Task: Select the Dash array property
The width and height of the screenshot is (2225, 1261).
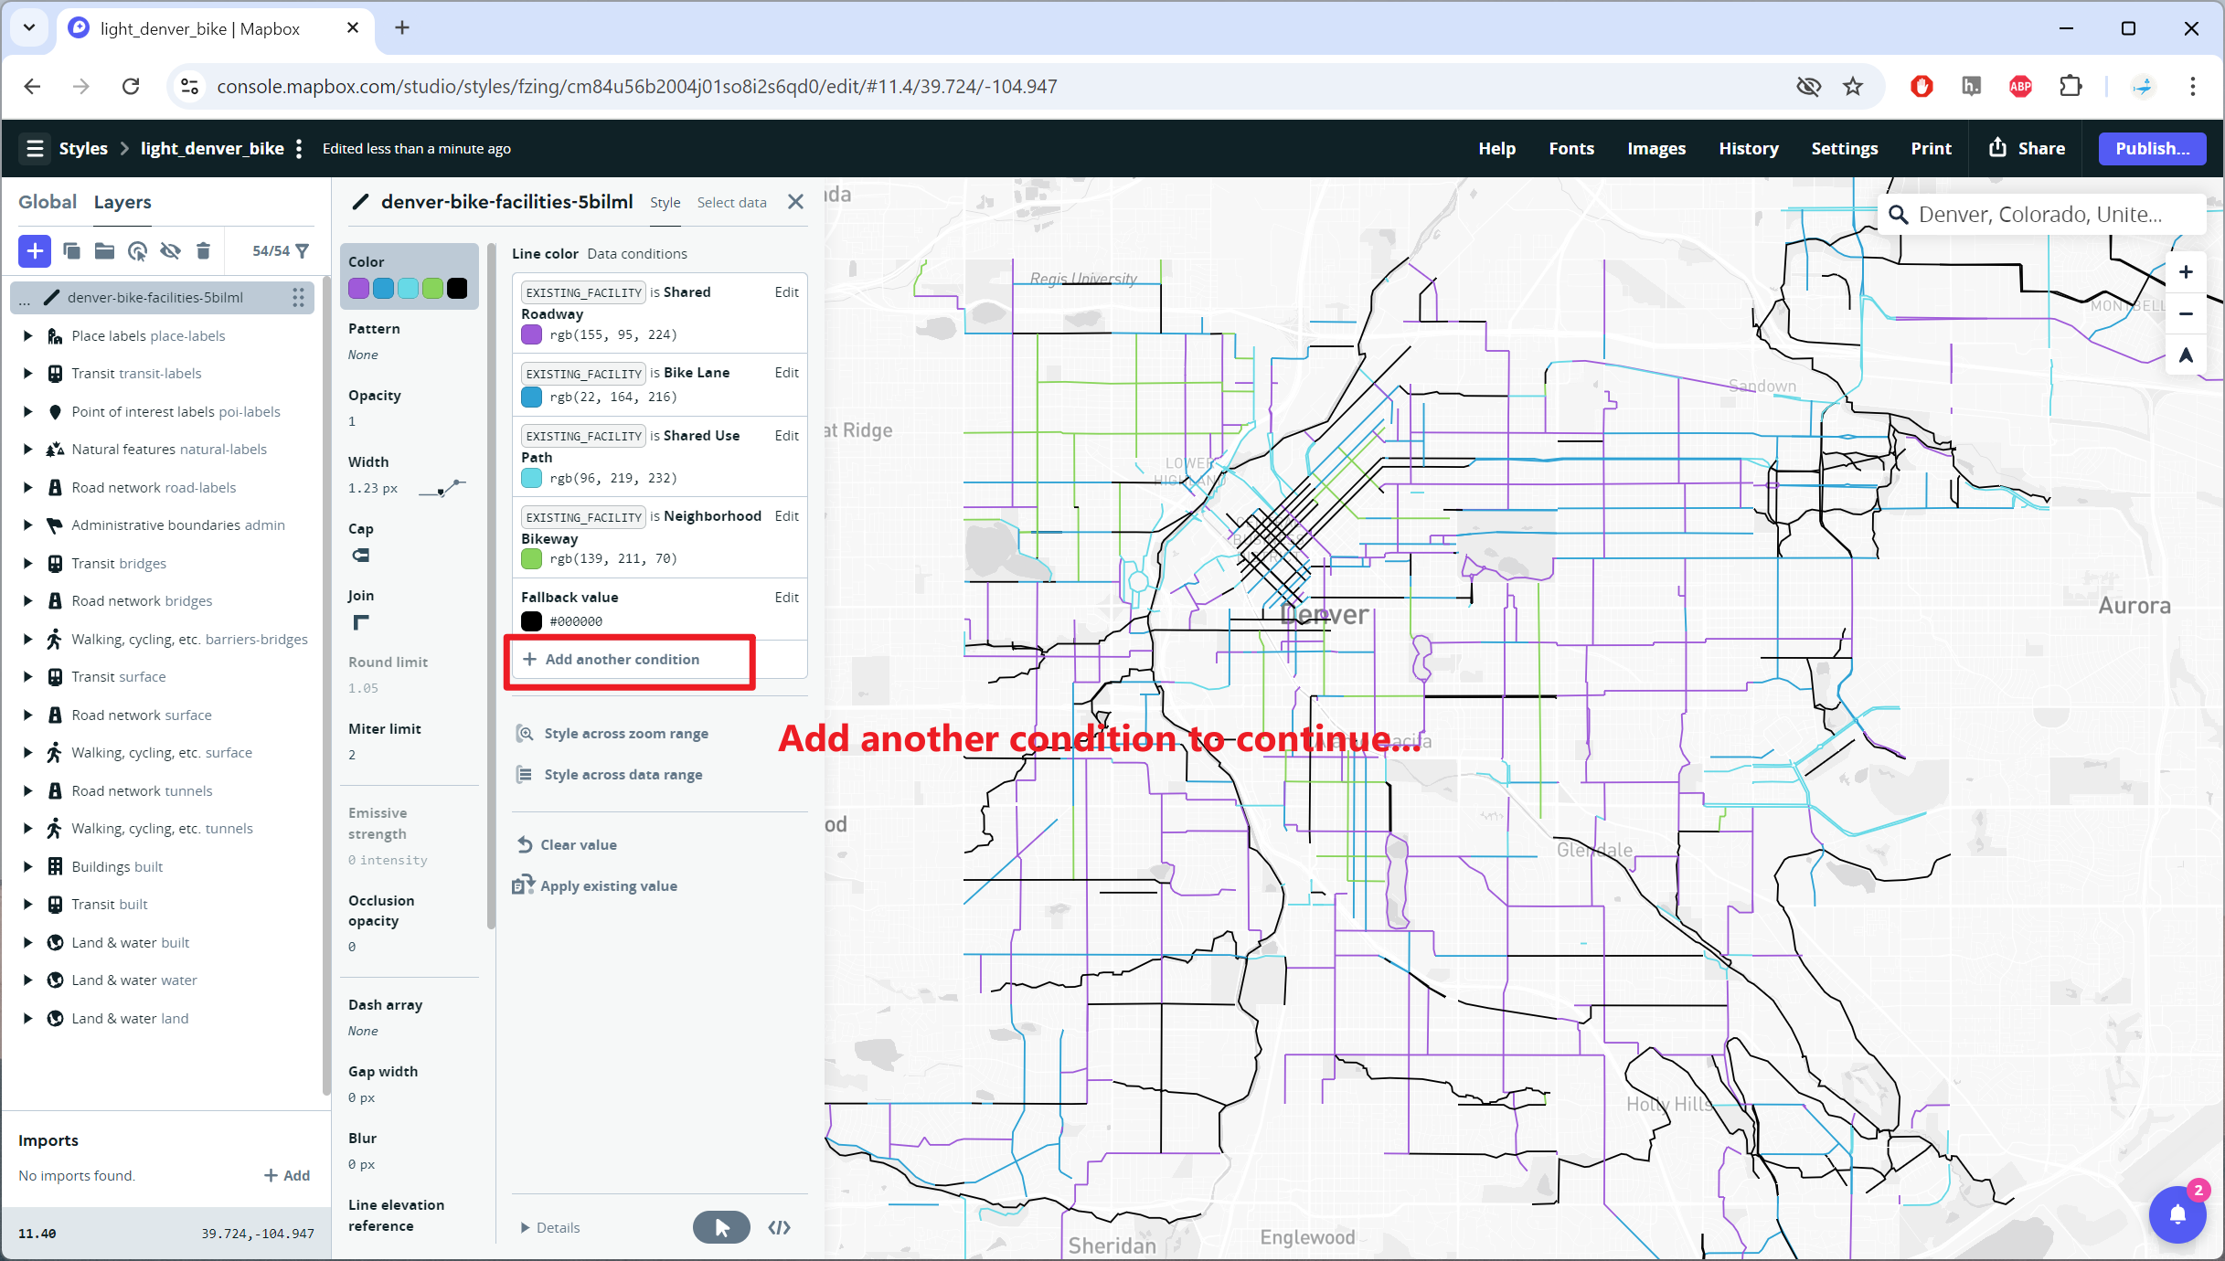Action: (409, 1017)
